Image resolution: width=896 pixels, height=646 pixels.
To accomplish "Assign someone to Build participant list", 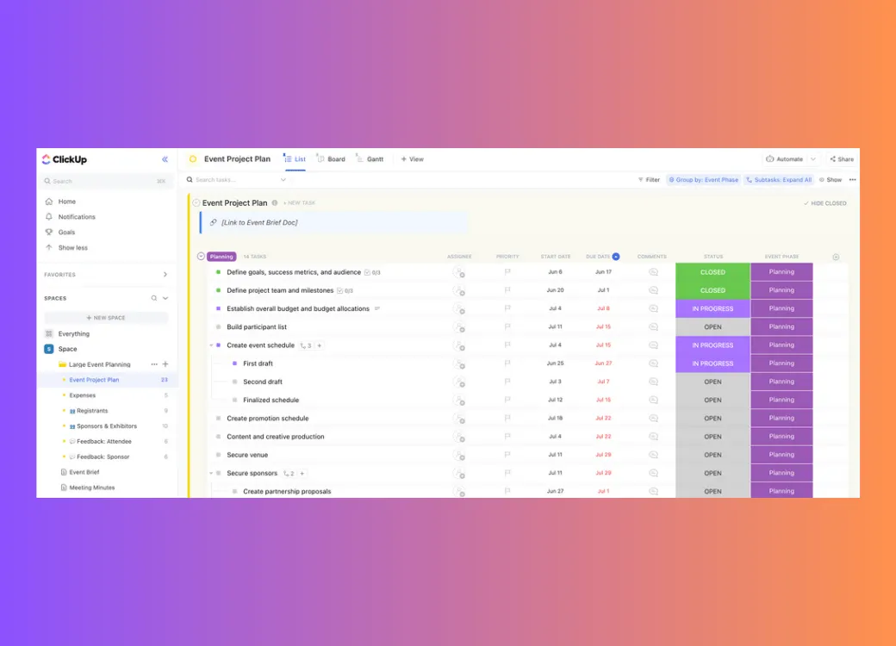I will pos(459,327).
